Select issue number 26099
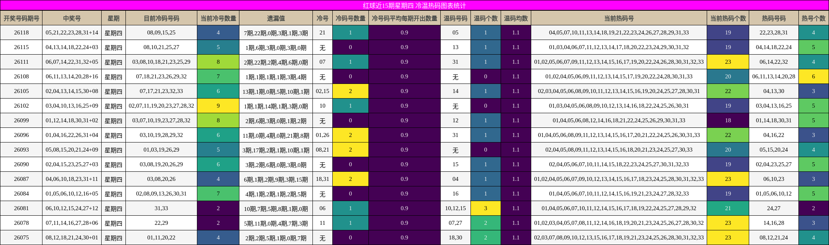Image resolution: width=829 pixels, height=245 pixels. pos(21,120)
